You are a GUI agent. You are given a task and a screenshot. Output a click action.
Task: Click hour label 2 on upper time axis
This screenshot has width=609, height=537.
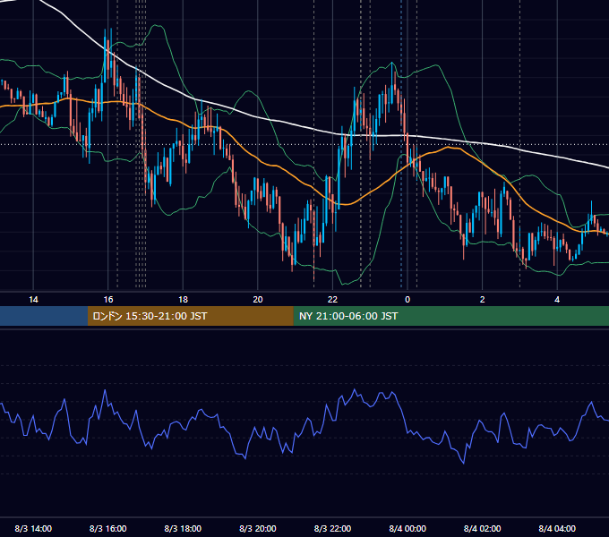[482, 300]
